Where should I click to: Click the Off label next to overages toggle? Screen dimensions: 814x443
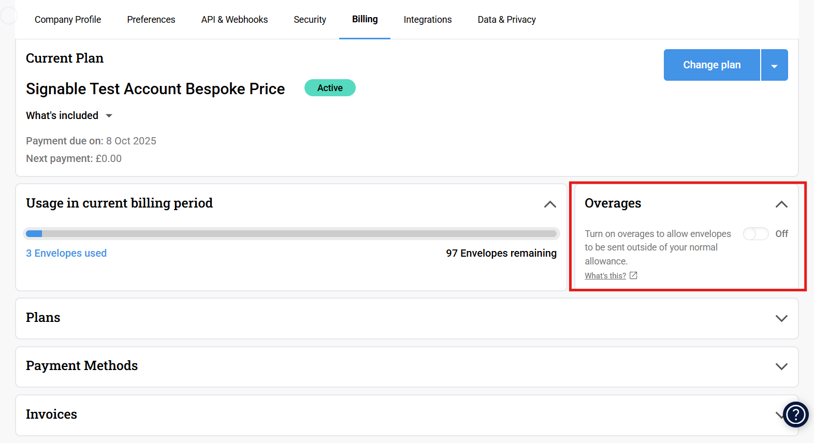click(782, 234)
